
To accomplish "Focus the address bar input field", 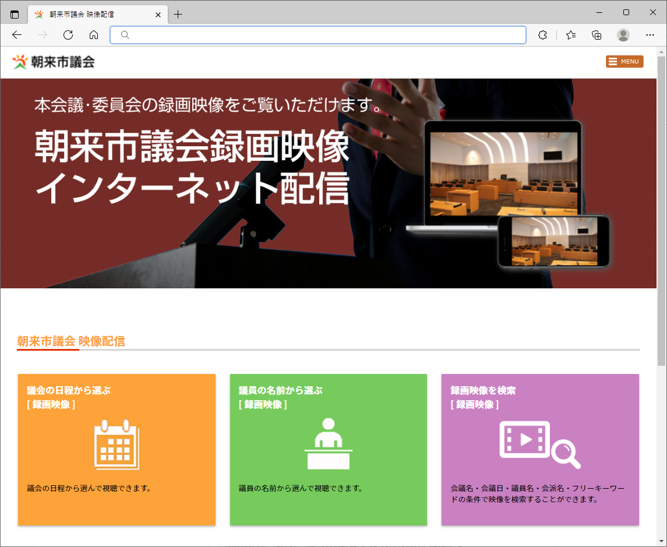I will [318, 35].
